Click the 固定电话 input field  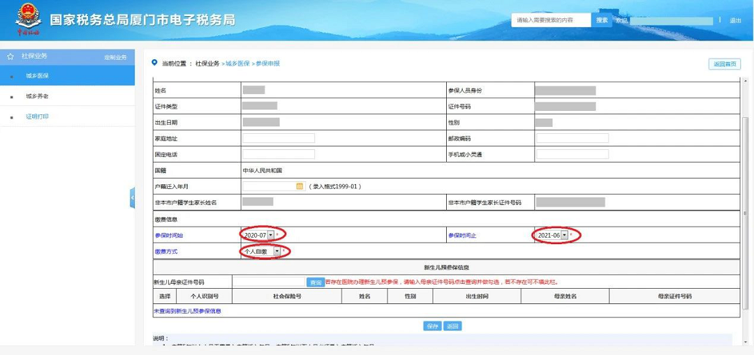279,154
